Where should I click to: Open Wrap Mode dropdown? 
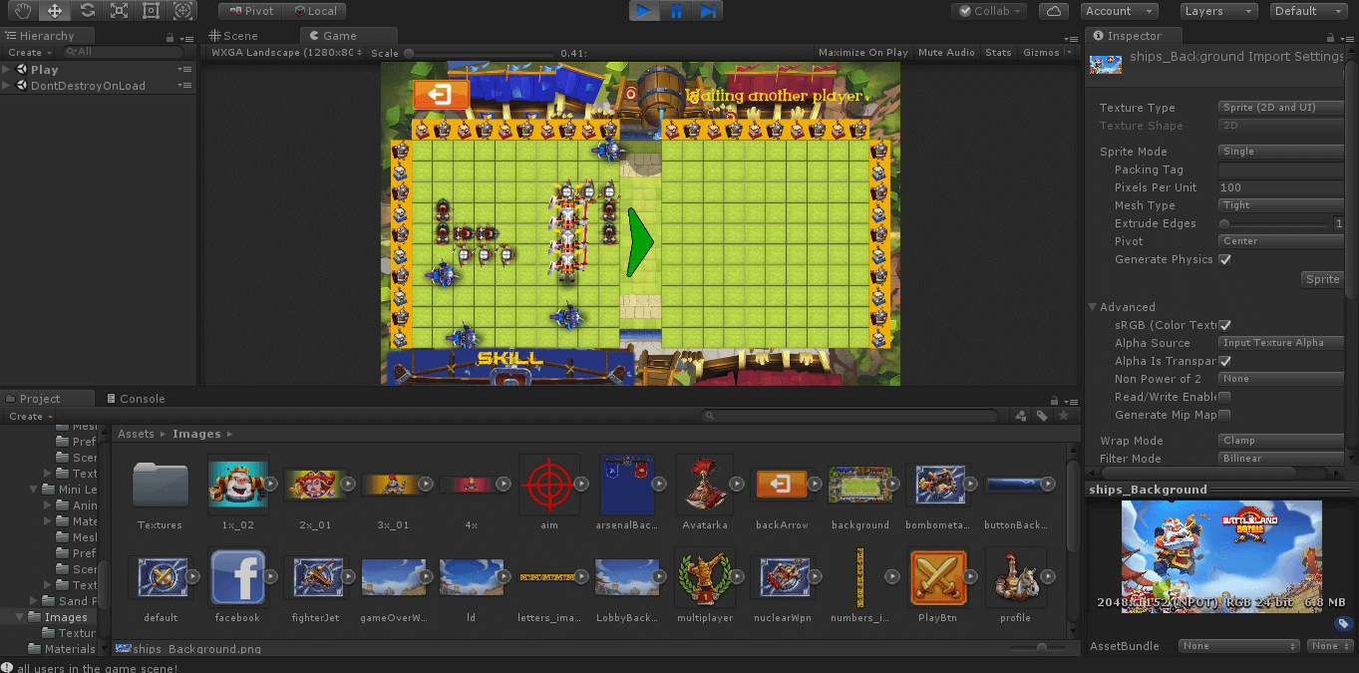point(1281,441)
